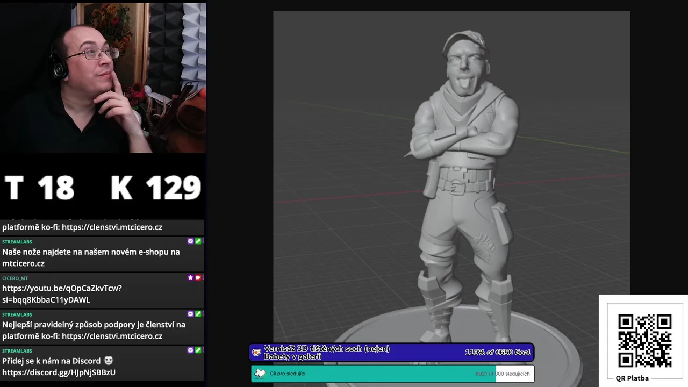
Task: Click the red camera badge of CICERO_MT
Action: 198,277
